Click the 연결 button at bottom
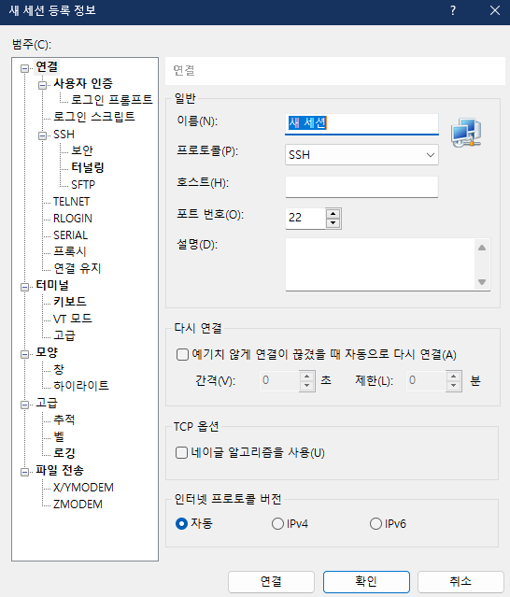The width and height of the screenshot is (510, 597). click(271, 581)
